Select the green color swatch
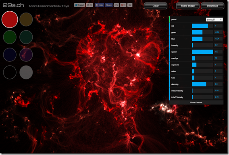Screen dimensions: 229x155 click(10, 37)
